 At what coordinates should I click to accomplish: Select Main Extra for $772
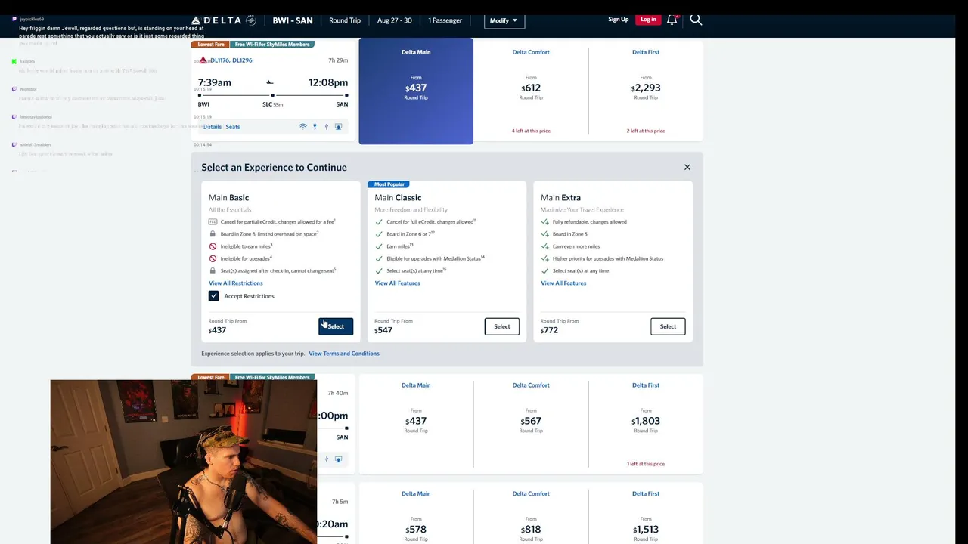pos(668,326)
